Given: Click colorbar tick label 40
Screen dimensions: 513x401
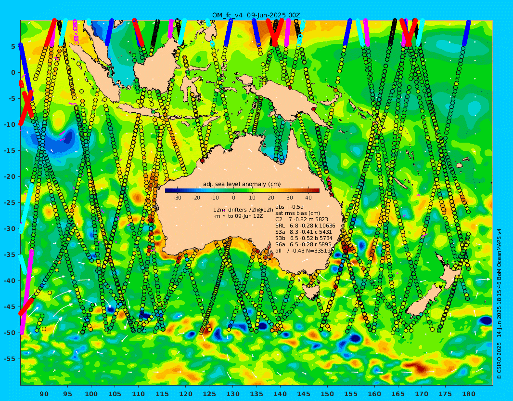Looking at the screenshot, I should click(308, 198).
